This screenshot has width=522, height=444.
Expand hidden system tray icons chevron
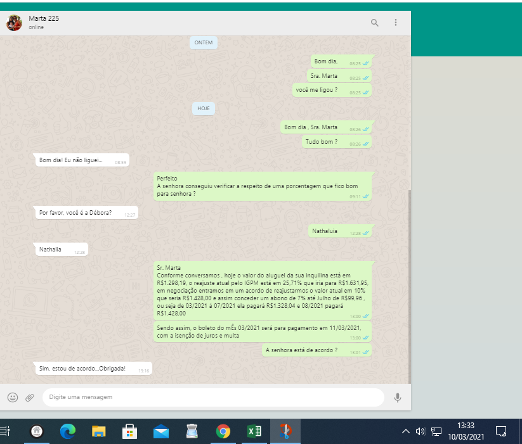(406, 431)
